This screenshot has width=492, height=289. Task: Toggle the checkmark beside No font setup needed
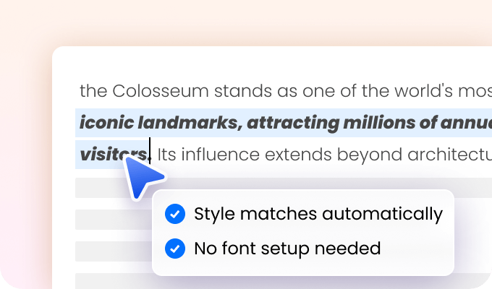174,249
